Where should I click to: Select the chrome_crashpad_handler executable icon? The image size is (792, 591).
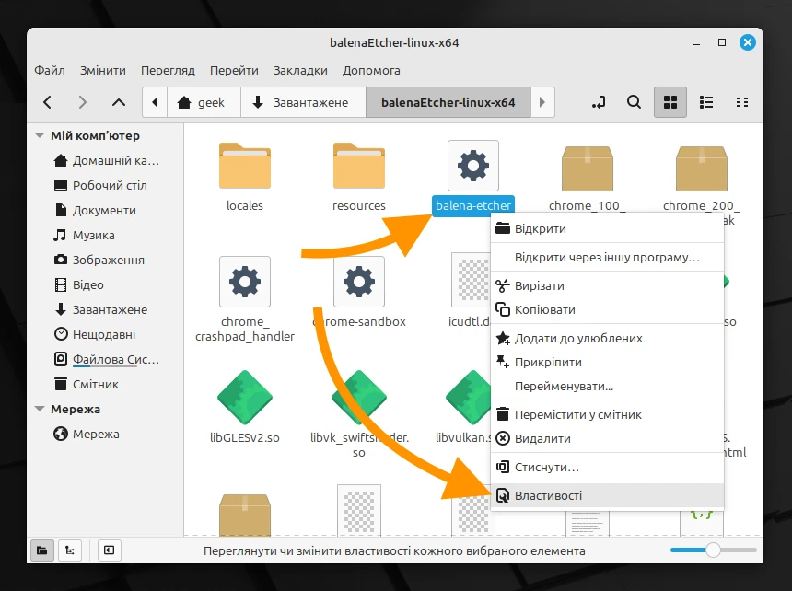pyautogui.click(x=245, y=282)
